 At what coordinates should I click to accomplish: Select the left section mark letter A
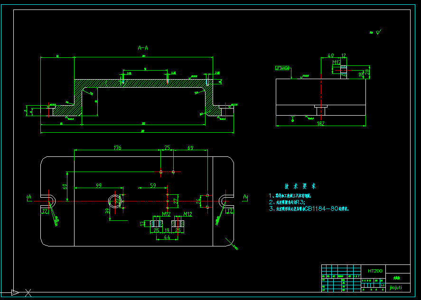tap(29, 197)
